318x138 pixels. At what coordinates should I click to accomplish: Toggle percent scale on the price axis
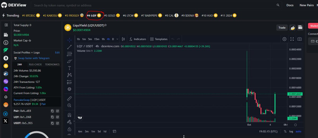285,131
